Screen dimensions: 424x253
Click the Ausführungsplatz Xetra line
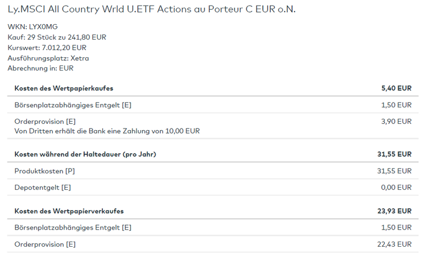[48, 58]
